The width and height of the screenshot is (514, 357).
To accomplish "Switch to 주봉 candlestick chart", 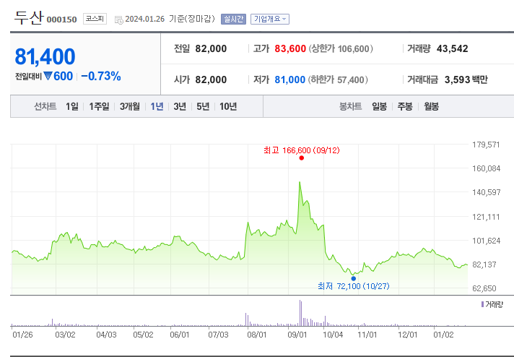I will click(x=405, y=106).
